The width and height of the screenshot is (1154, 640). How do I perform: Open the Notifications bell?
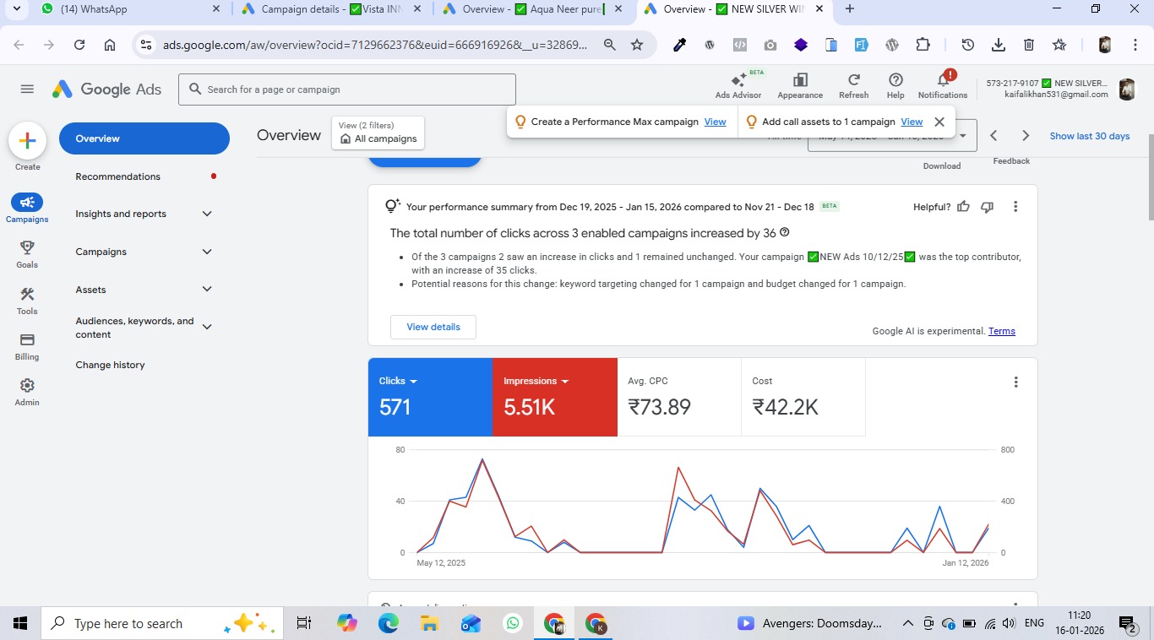point(943,81)
